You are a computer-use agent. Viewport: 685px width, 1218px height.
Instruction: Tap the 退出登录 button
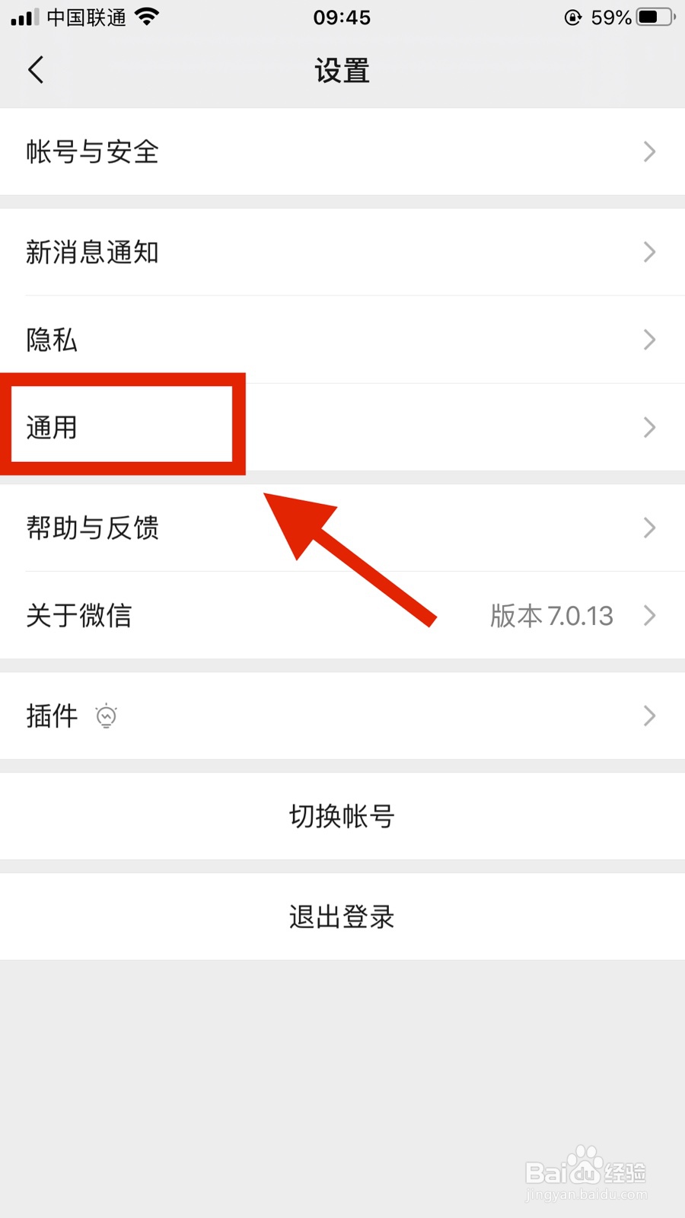[342, 917]
